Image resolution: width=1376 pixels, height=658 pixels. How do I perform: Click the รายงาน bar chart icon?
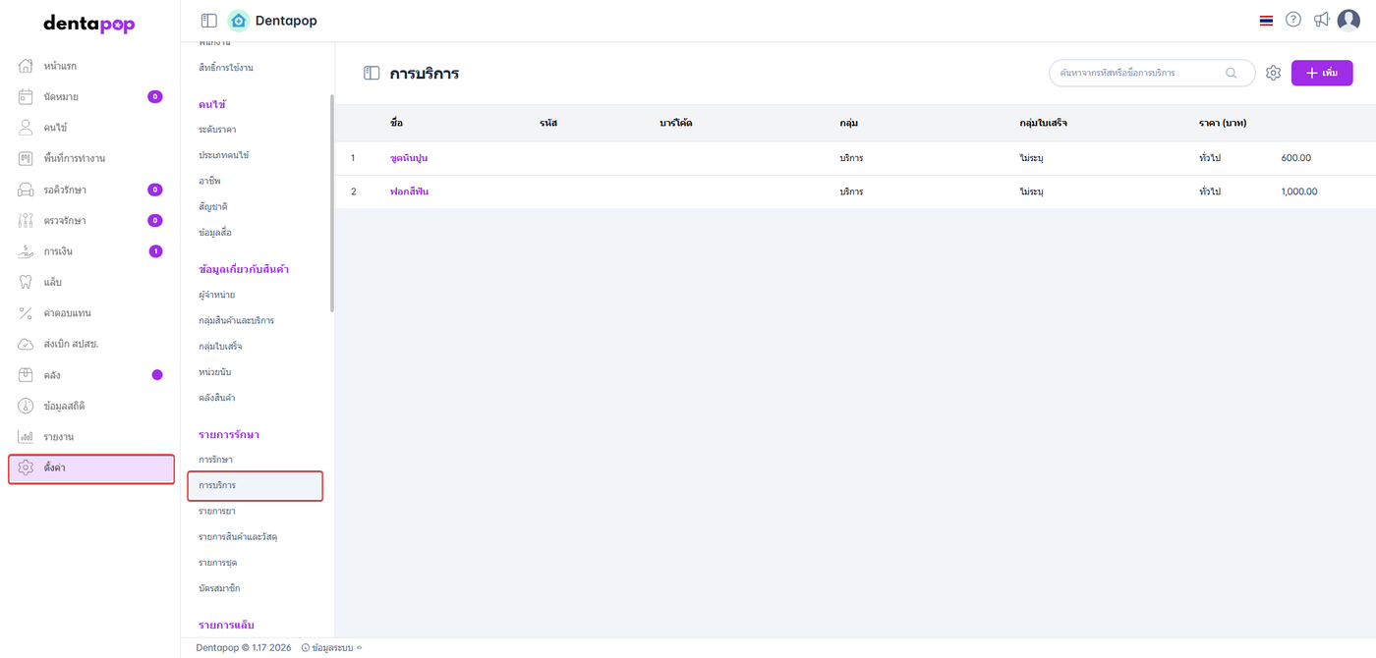pos(27,437)
